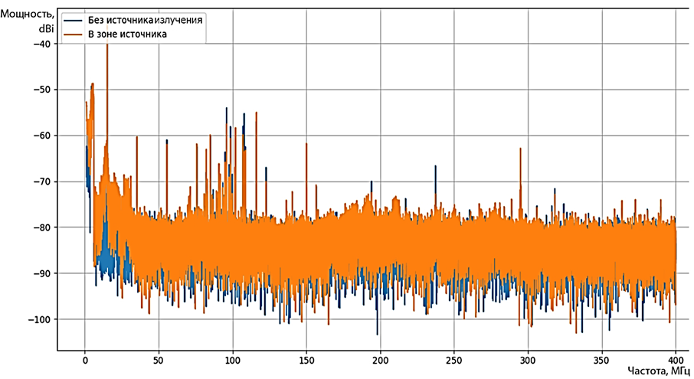Click the 100 x-axis tick label
Viewport: 694px width, 379px height.
(233, 358)
